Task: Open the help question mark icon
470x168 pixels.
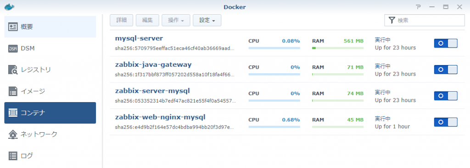Action: [418, 7]
